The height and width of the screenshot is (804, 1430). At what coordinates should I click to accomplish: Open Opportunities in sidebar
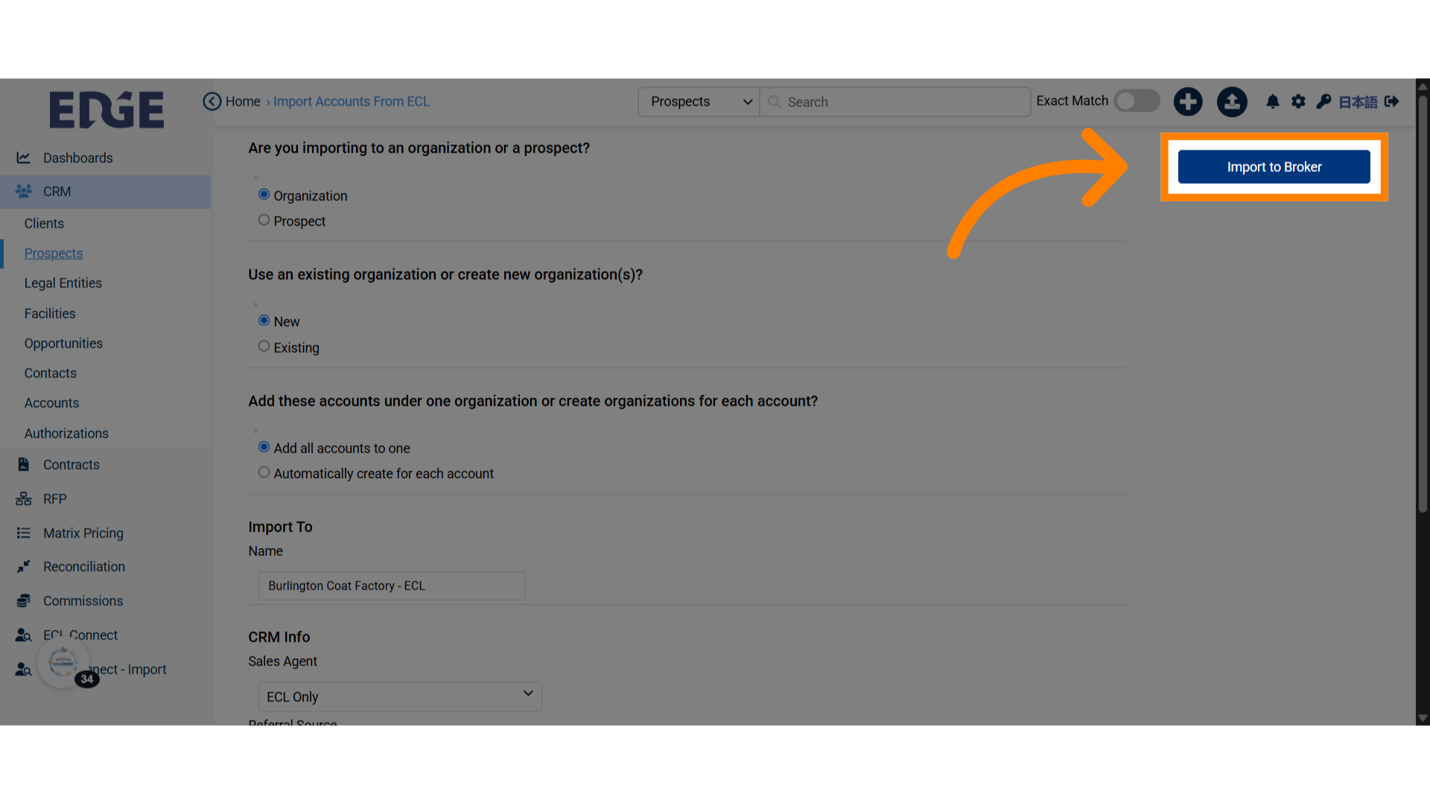[x=63, y=343]
